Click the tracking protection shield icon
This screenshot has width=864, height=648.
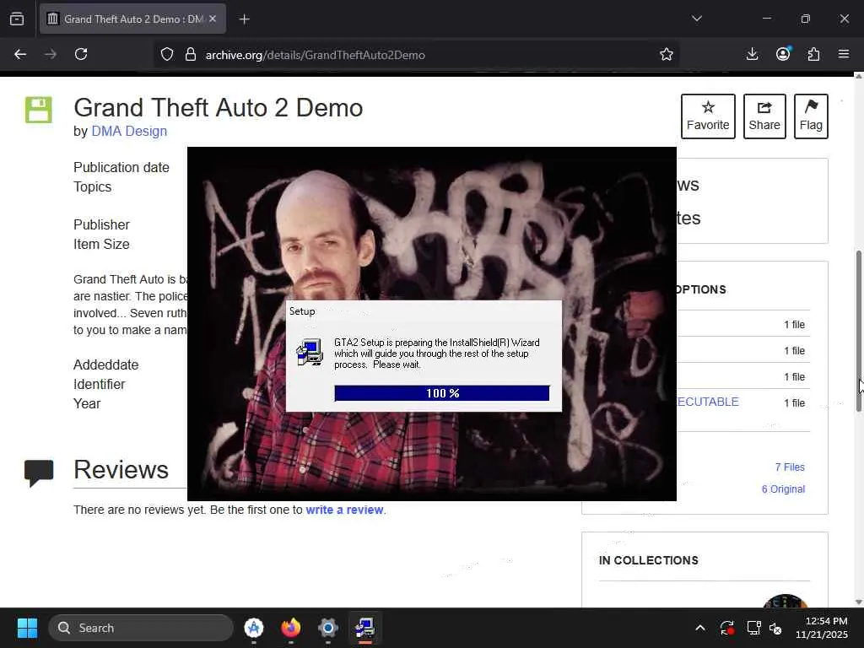167,55
